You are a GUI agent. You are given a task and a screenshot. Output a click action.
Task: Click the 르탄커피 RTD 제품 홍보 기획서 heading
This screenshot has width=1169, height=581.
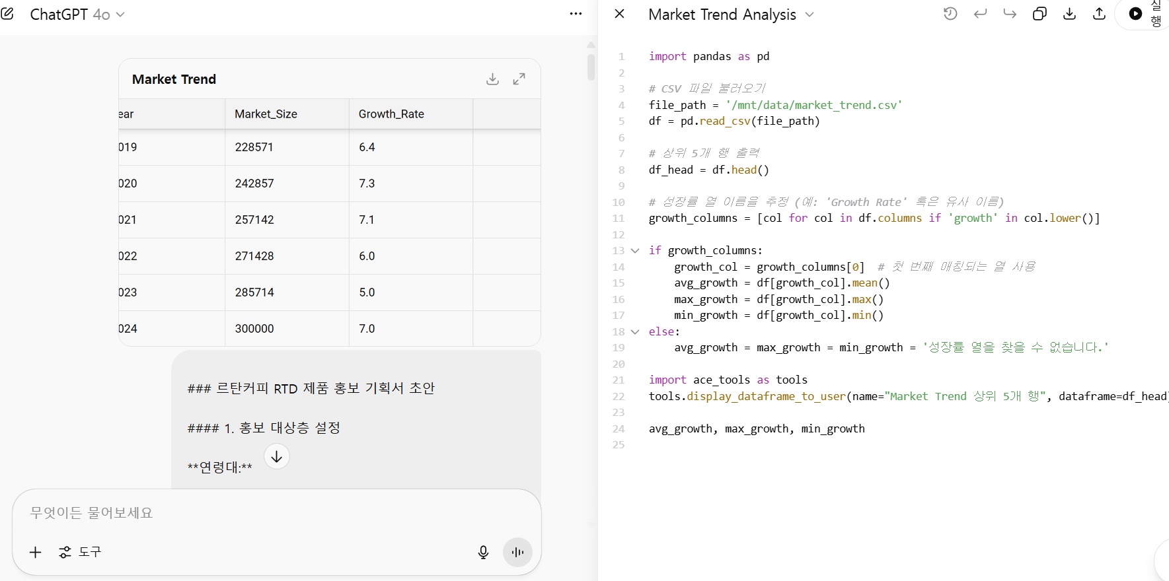pos(311,388)
